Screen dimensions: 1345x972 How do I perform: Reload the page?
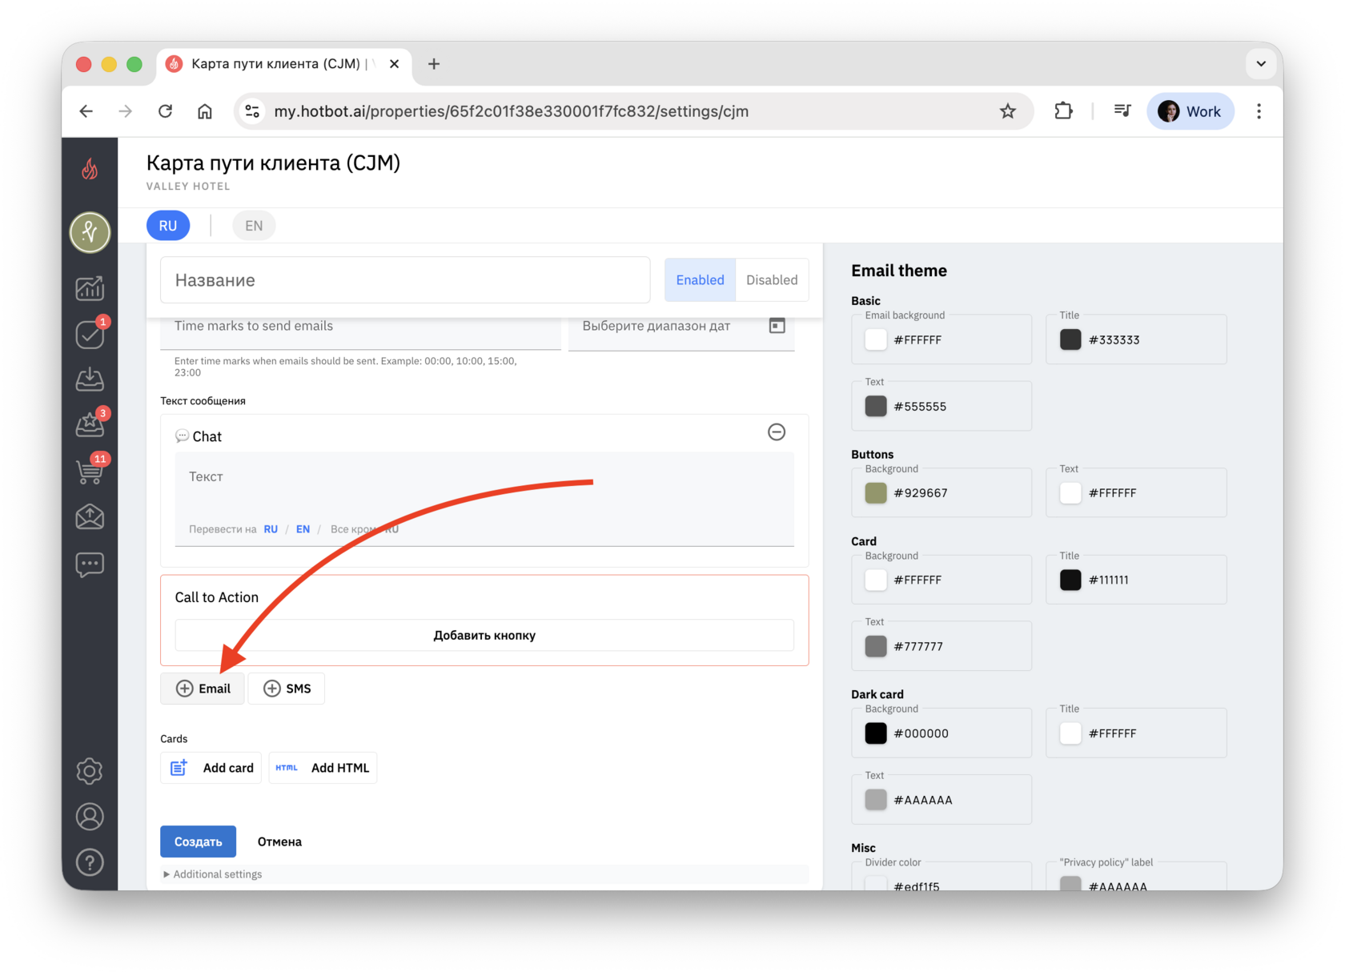165,111
